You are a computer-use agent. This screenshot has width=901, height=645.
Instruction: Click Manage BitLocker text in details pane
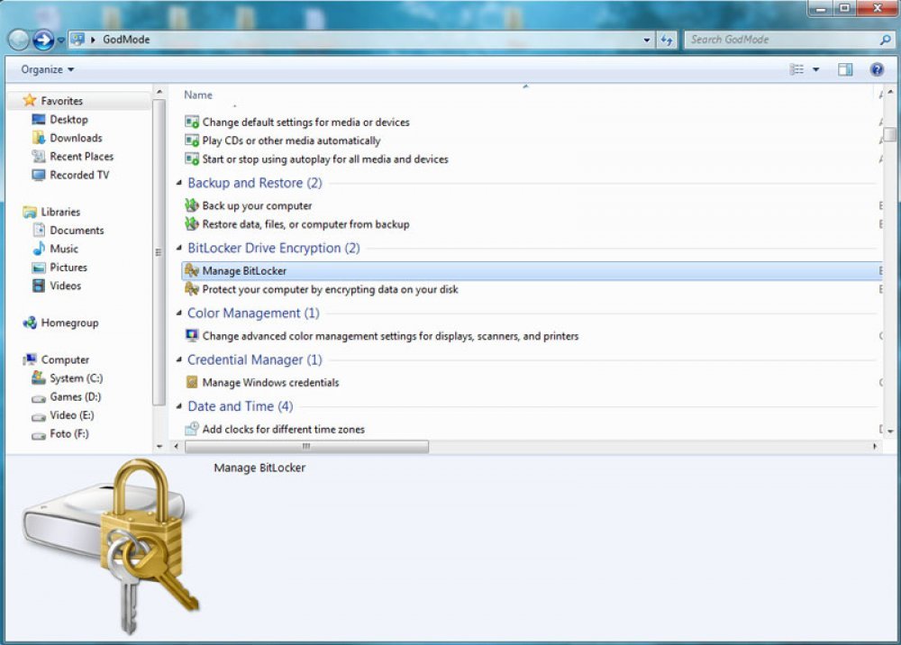point(259,468)
